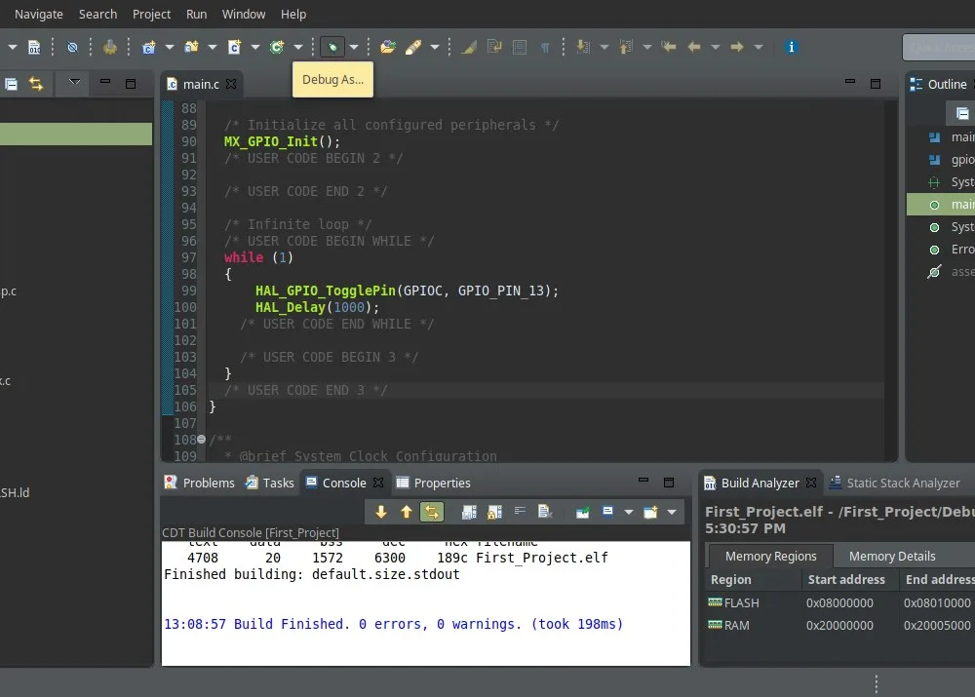Click the blue information icon
Image resolution: width=975 pixels, height=697 pixels.
coord(791,47)
